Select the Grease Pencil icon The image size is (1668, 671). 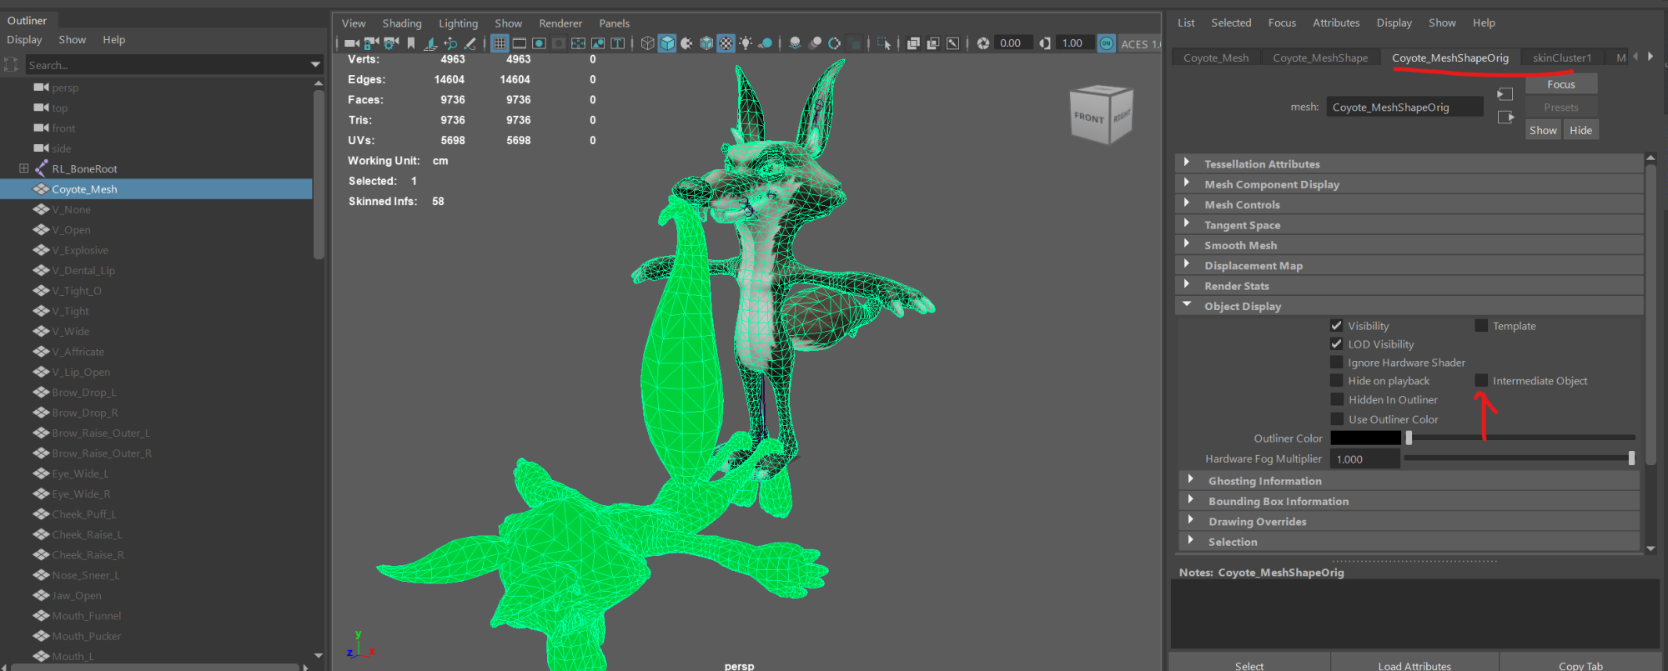pos(470,43)
